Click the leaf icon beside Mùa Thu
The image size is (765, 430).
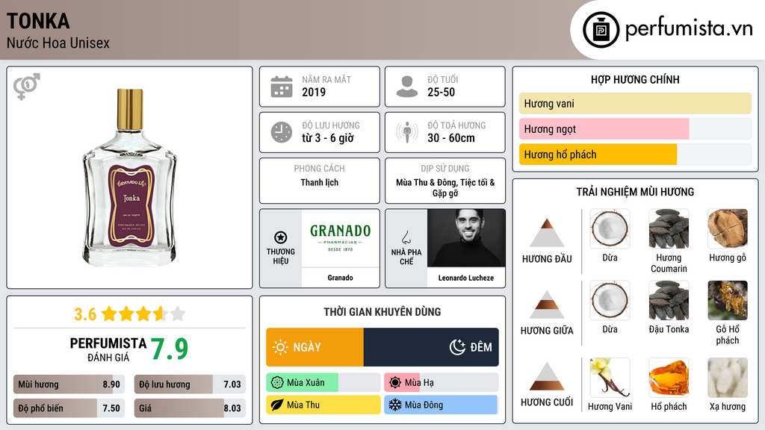point(277,405)
